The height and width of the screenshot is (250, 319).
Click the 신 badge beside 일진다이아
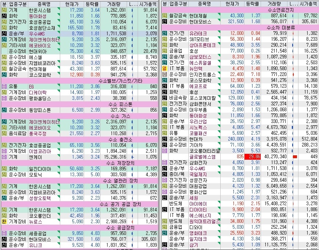4,169
